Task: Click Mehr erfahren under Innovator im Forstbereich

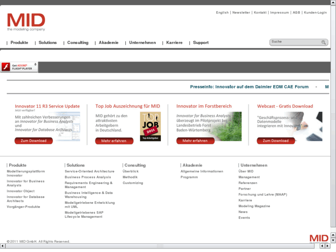Action: [195, 141]
